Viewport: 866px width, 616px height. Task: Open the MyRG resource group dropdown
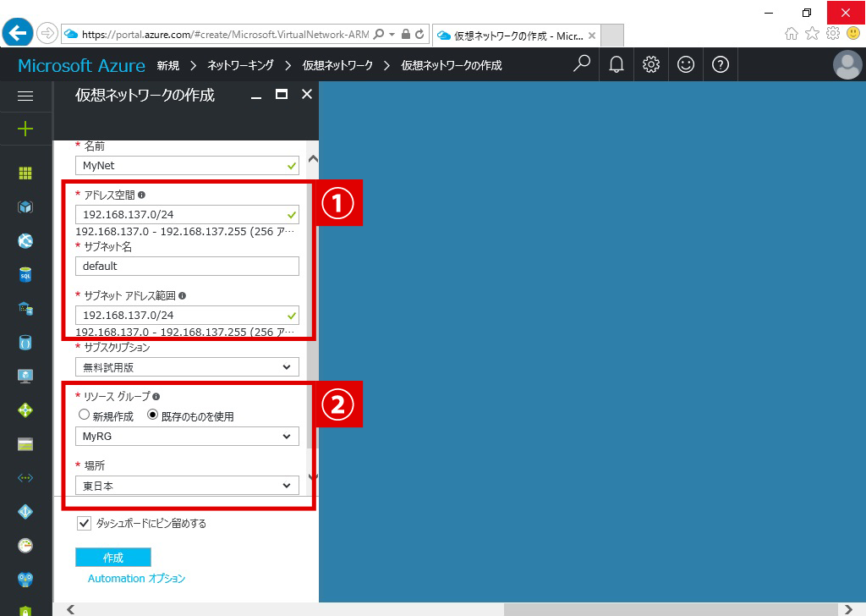pyautogui.click(x=187, y=437)
